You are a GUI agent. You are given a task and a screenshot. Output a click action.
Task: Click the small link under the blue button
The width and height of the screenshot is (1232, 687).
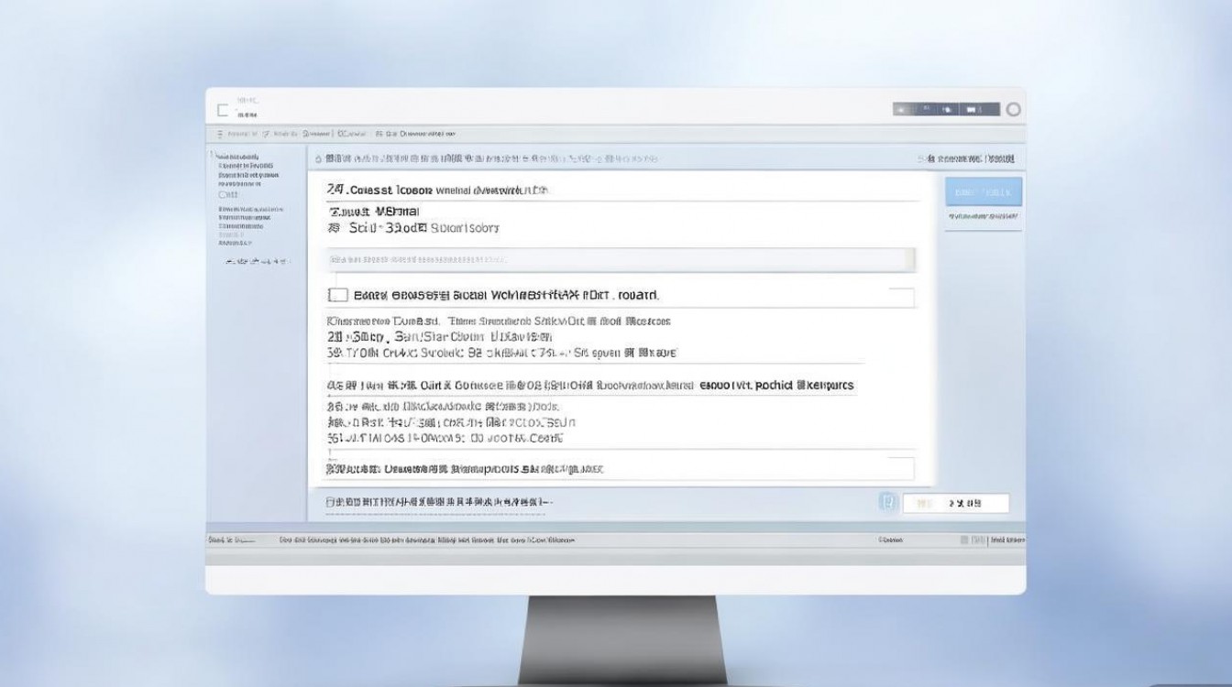coord(983,216)
